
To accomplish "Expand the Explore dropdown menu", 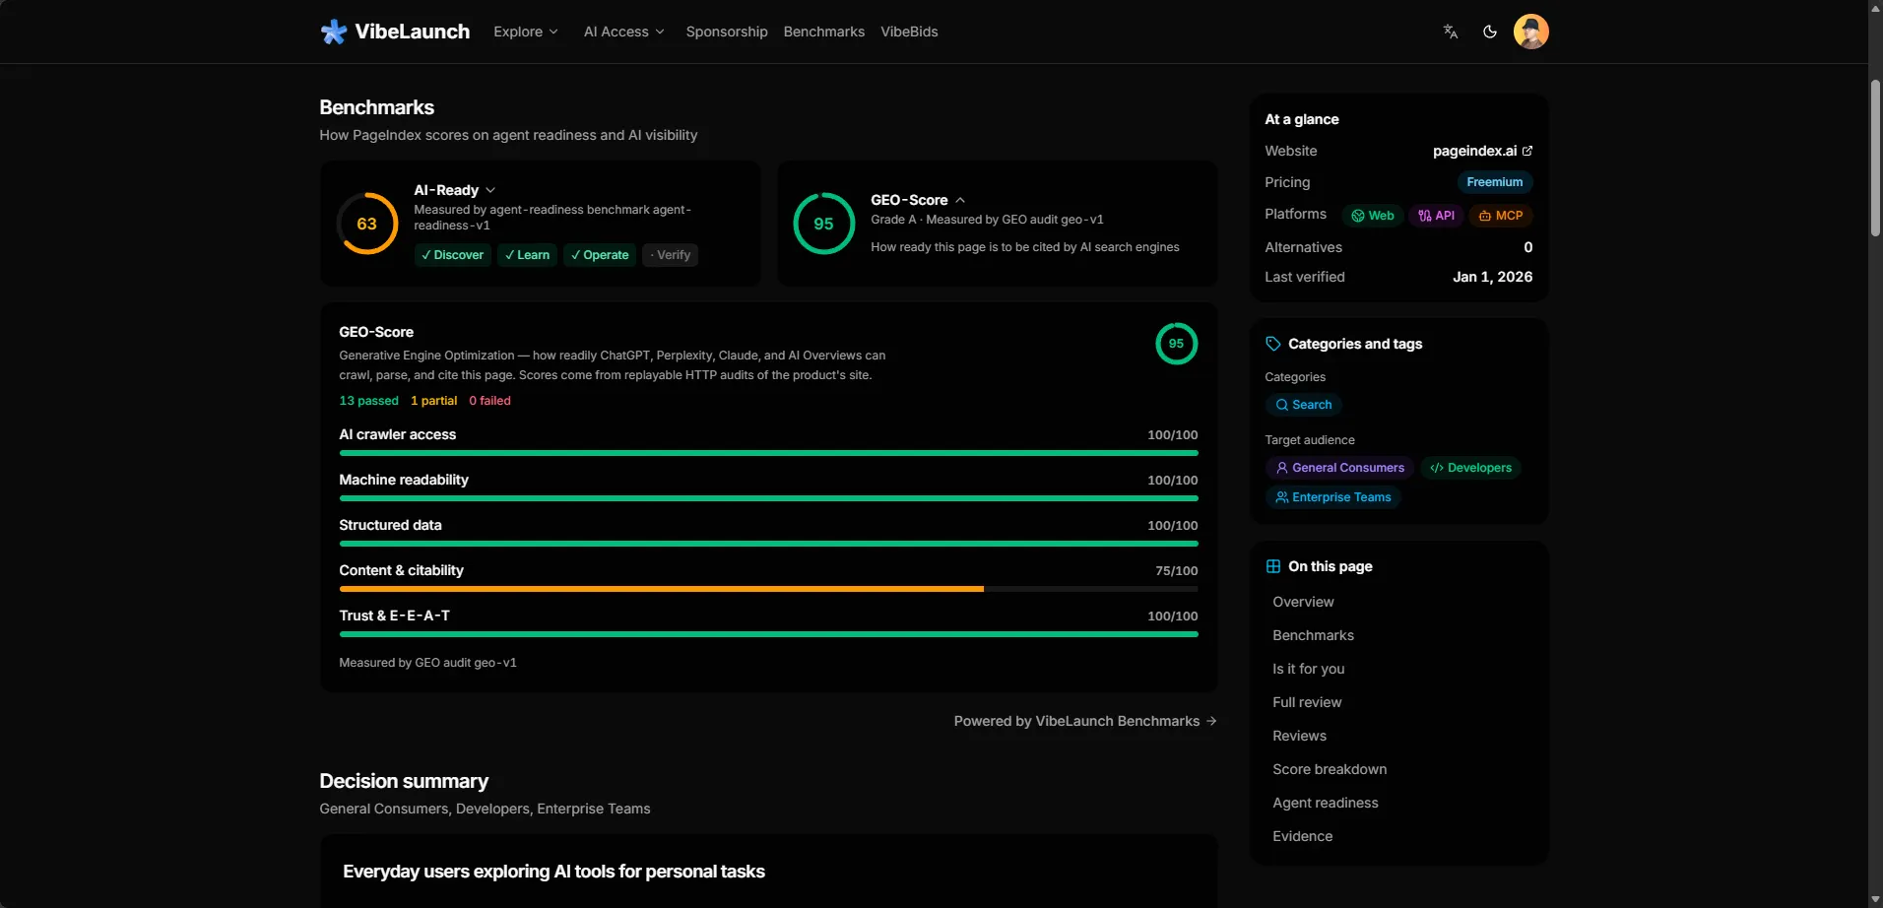I will pos(526,32).
